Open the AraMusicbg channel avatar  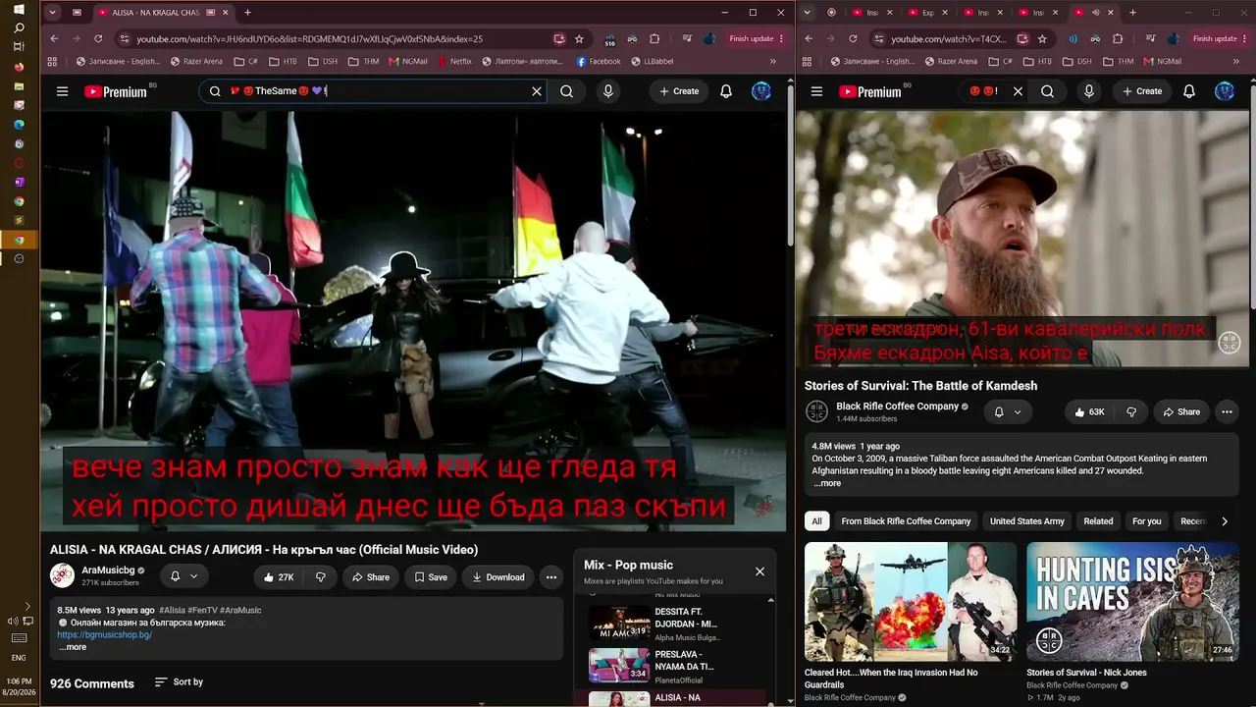(62, 575)
